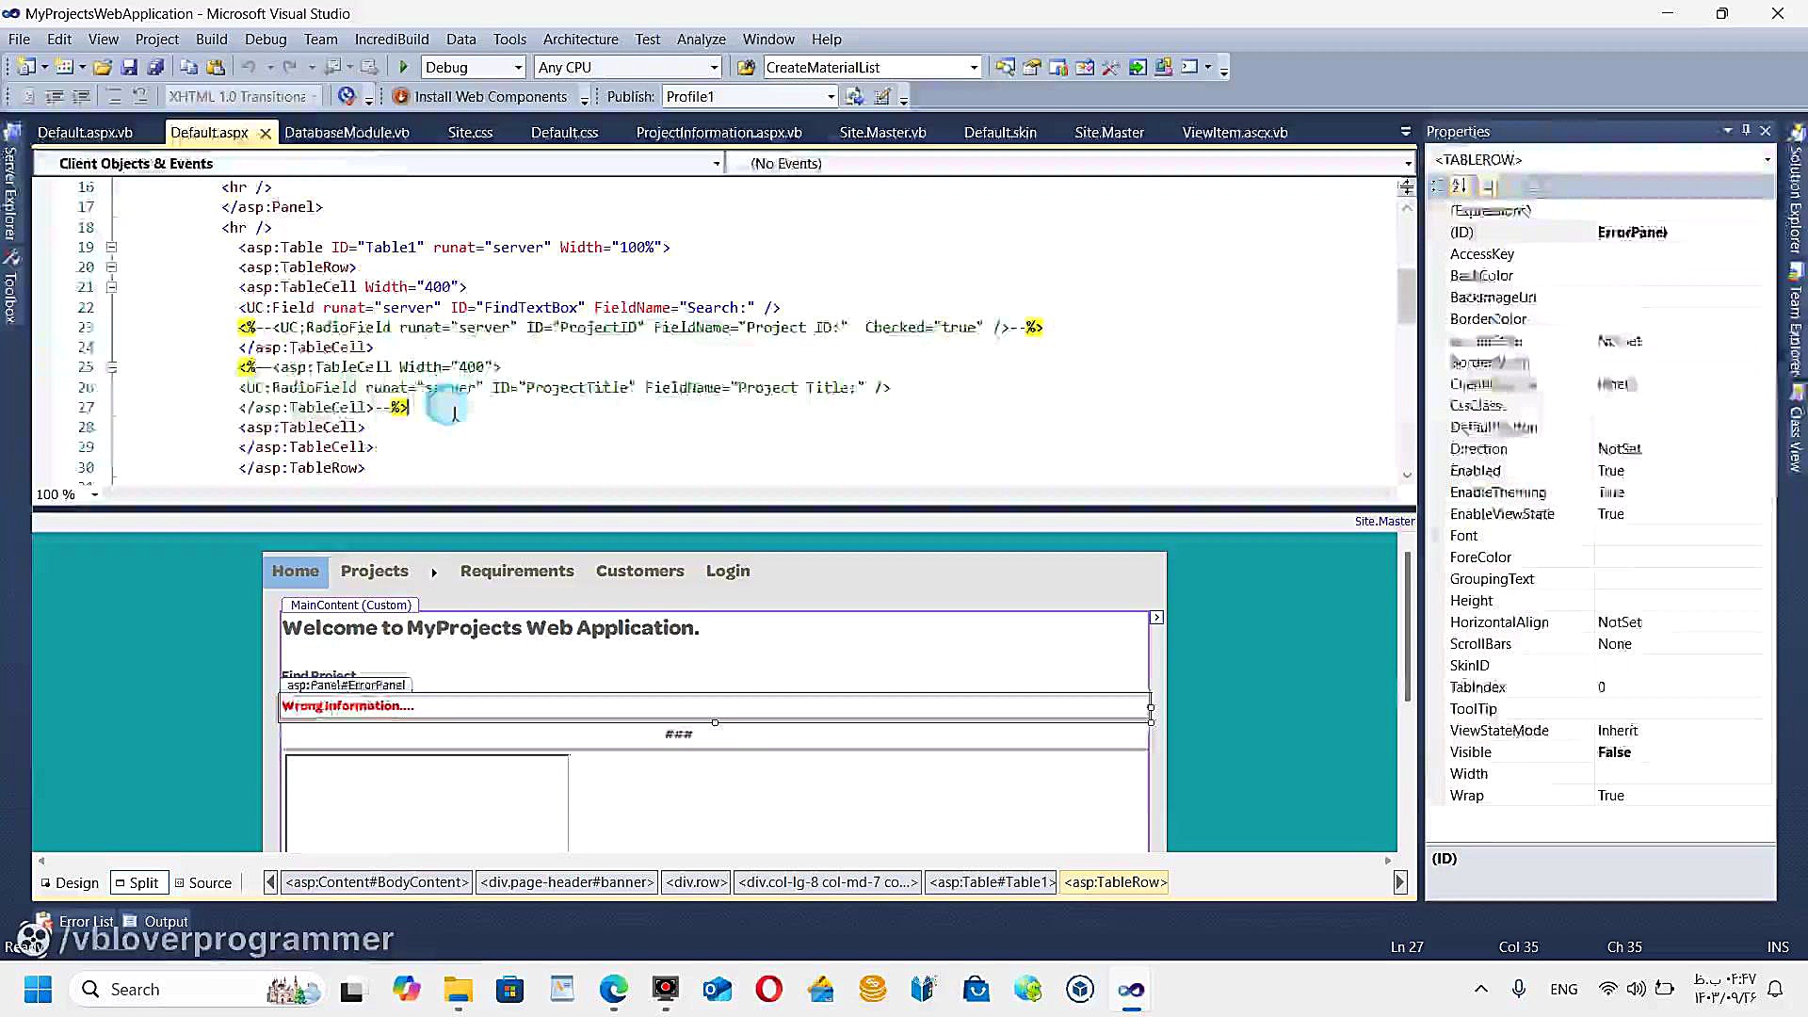Click the Find in Files icon
Image resolution: width=1808 pixels, height=1017 pixels.
coord(746,67)
